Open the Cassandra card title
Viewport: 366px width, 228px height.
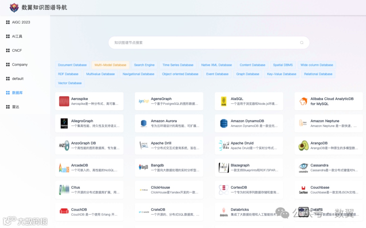tap(319, 165)
